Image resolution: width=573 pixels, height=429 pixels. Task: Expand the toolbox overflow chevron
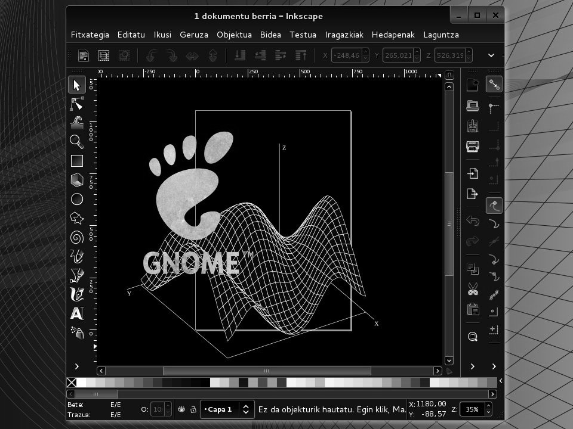pos(77,366)
